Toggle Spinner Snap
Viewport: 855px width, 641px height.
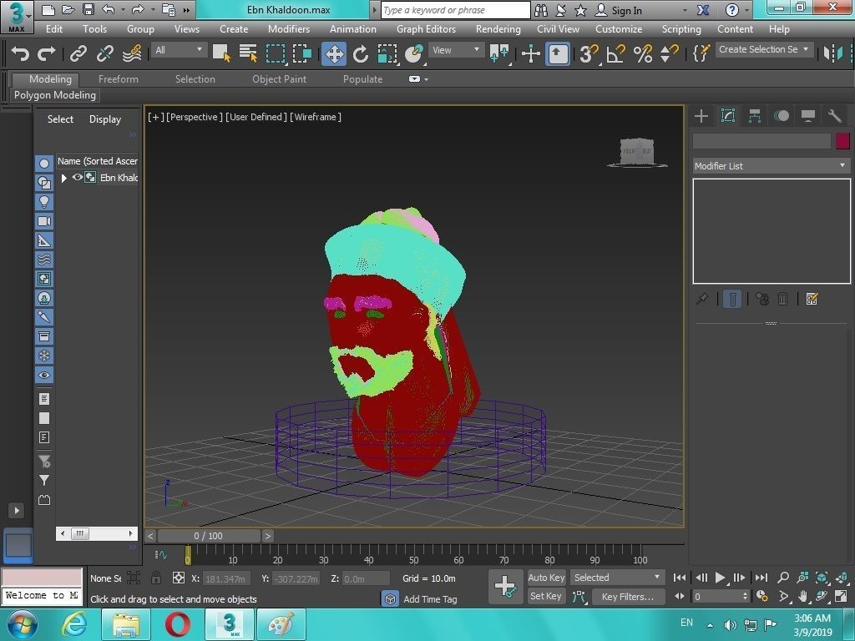click(669, 53)
